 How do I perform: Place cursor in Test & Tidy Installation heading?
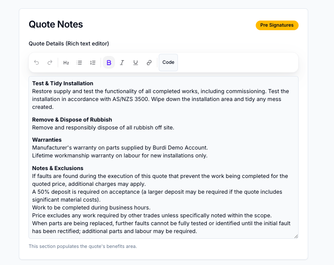click(x=63, y=83)
